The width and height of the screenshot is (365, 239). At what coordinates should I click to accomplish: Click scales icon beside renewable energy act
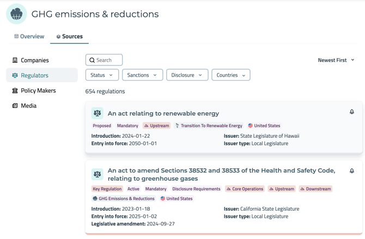[98, 113]
